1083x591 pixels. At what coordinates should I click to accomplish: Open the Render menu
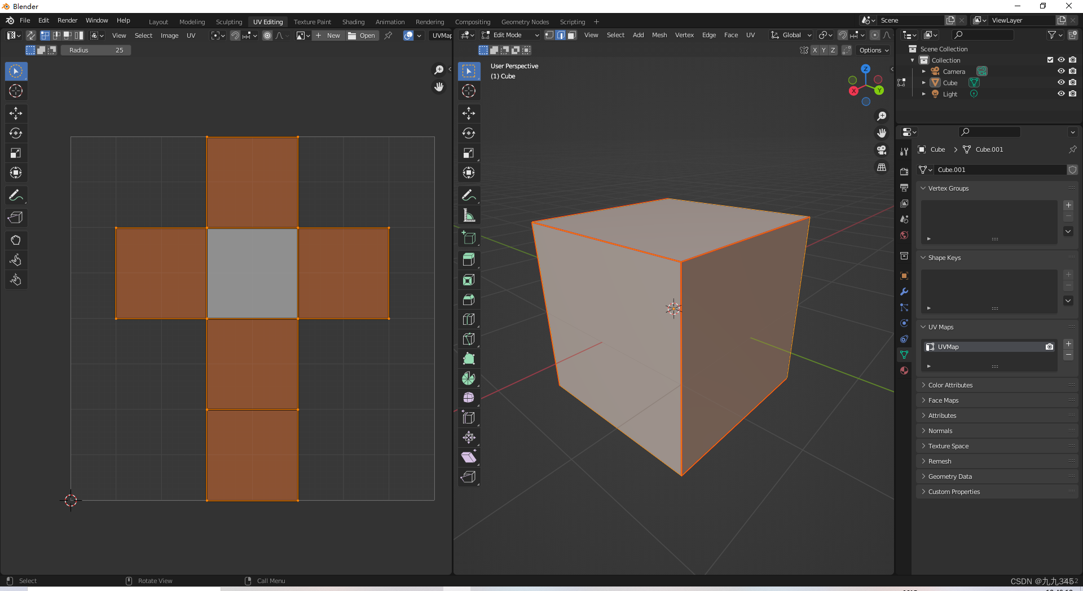[67, 20]
